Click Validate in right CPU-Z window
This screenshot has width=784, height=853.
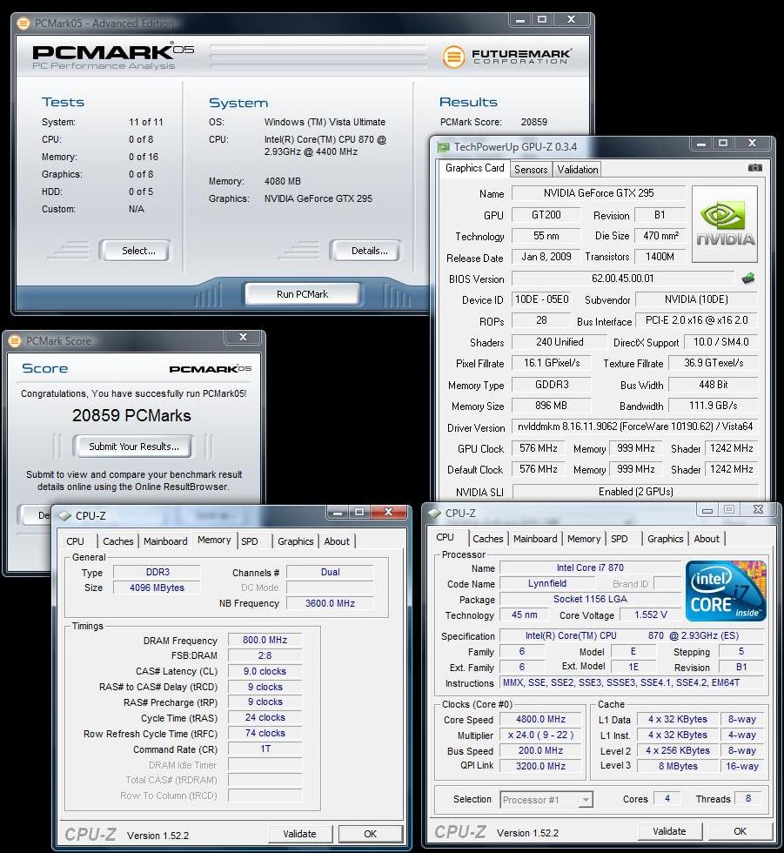(669, 831)
